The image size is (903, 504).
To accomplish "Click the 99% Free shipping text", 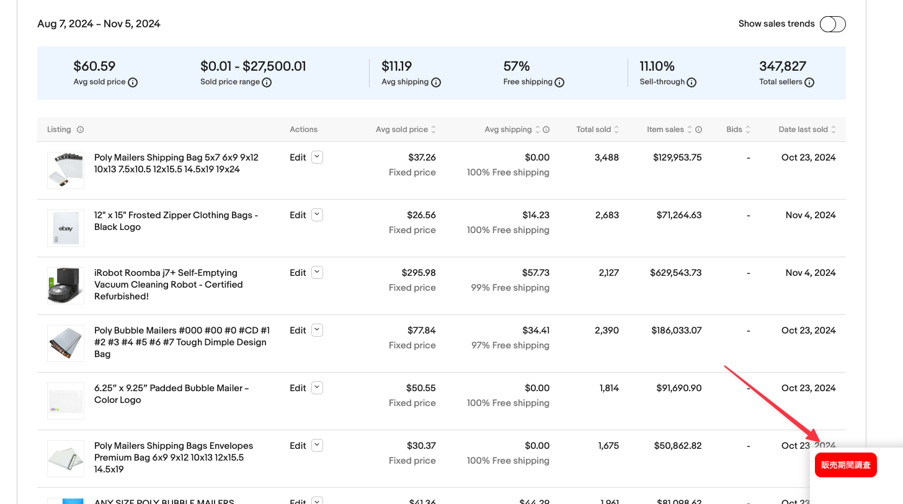I will 510,288.
